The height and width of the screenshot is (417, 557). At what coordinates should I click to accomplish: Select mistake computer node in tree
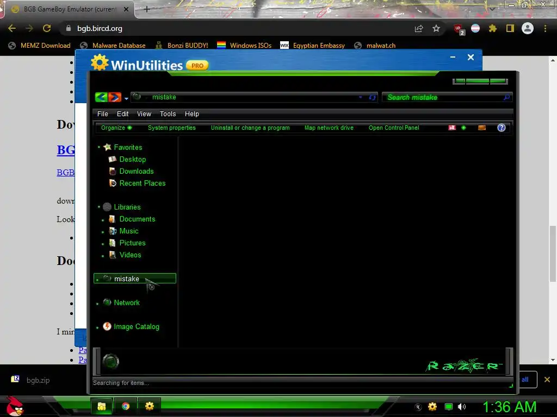click(x=135, y=279)
